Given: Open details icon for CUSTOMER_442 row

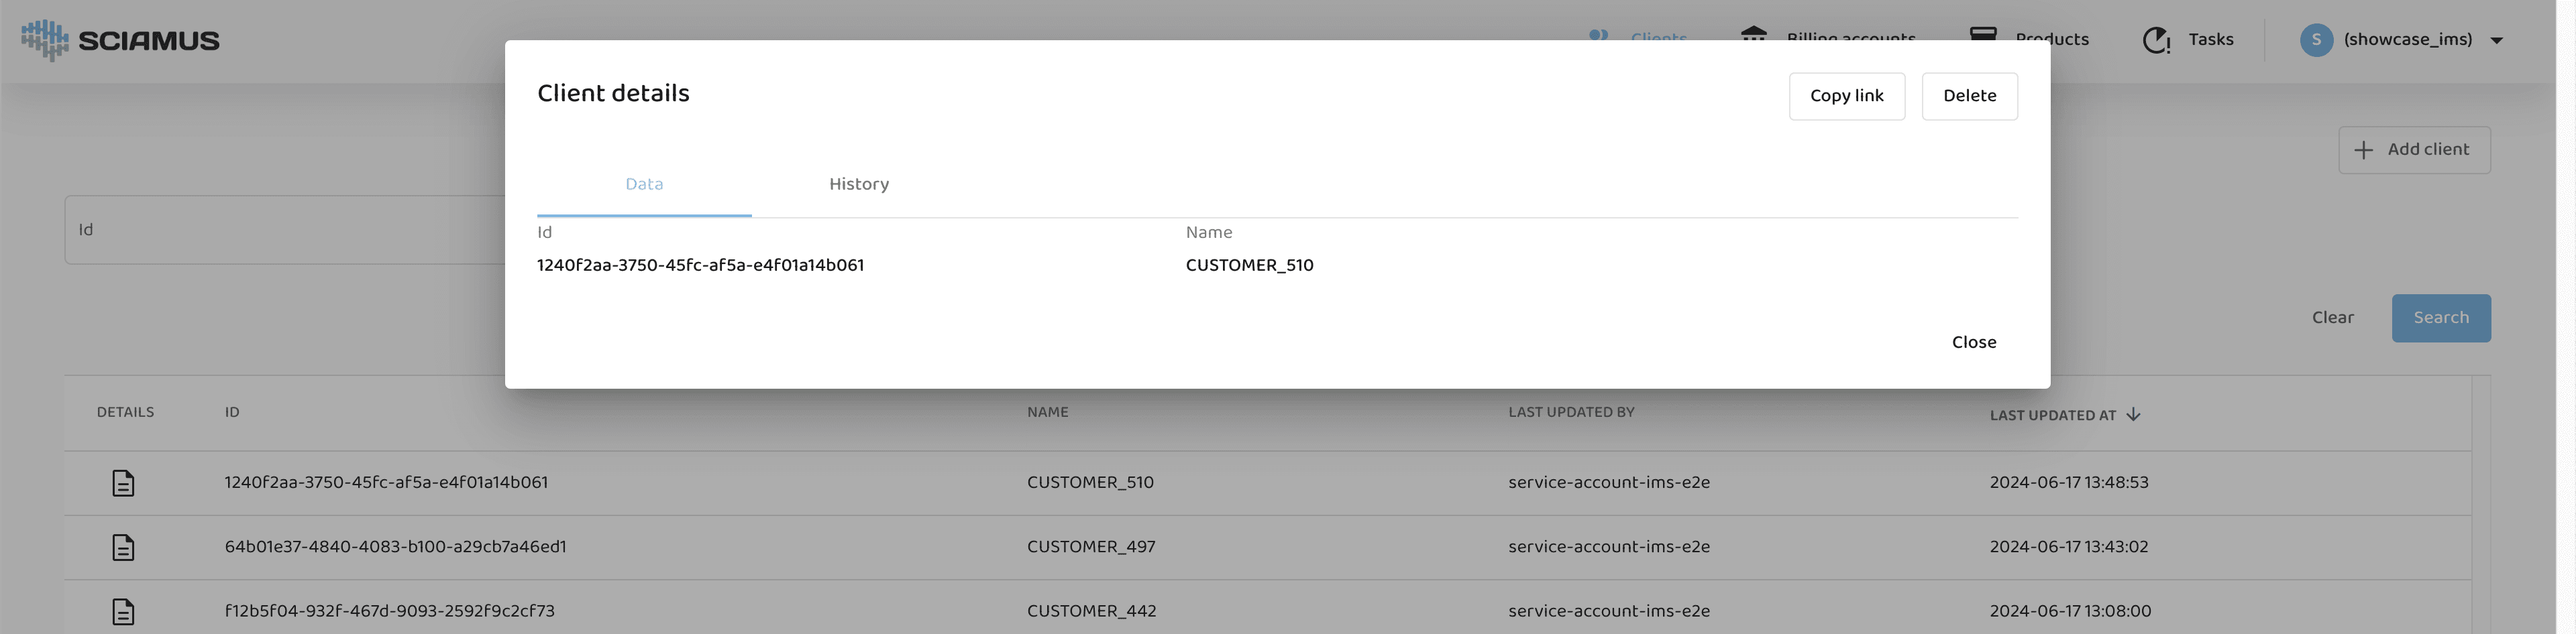Looking at the screenshot, I should coord(123,611).
